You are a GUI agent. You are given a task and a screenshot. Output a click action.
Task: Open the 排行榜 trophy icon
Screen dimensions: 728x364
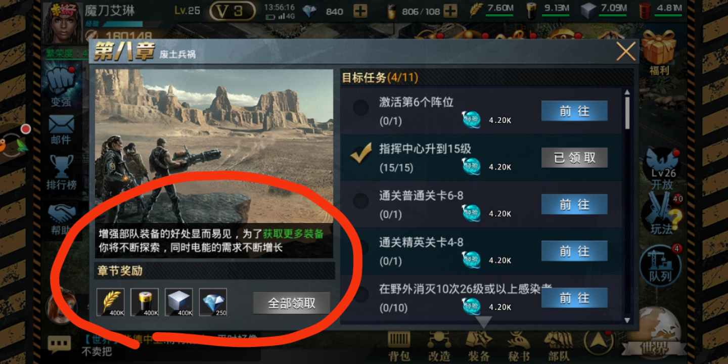[61, 172]
